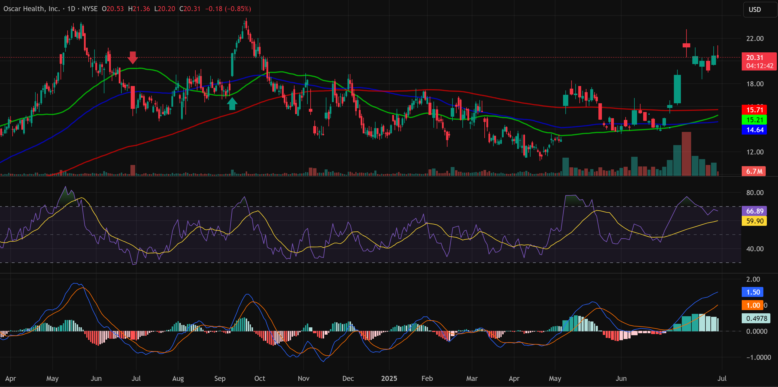Click the 0.4978 histogram value label
Image resolution: width=778 pixels, height=387 pixels.
(756, 318)
